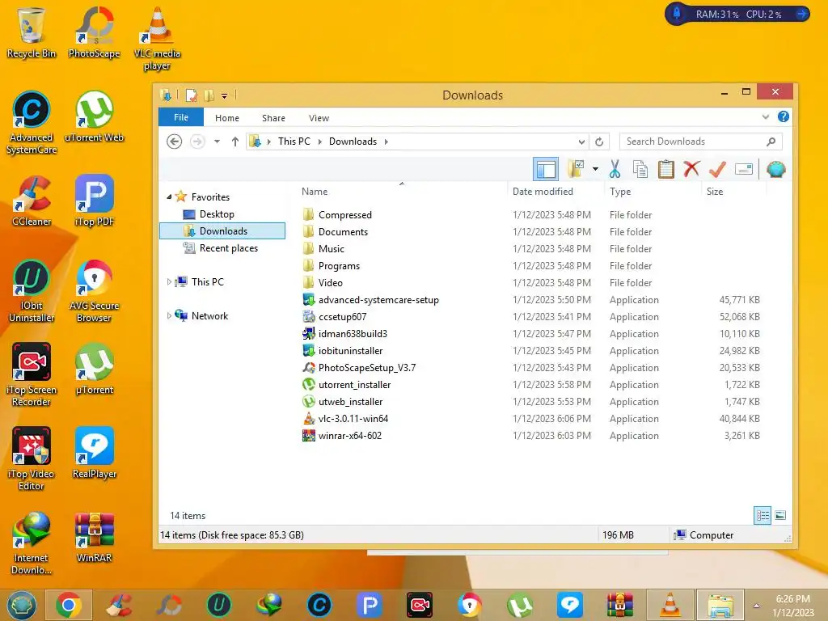
Task: Select Desktop under Favorites
Action: click(x=217, y=213)
